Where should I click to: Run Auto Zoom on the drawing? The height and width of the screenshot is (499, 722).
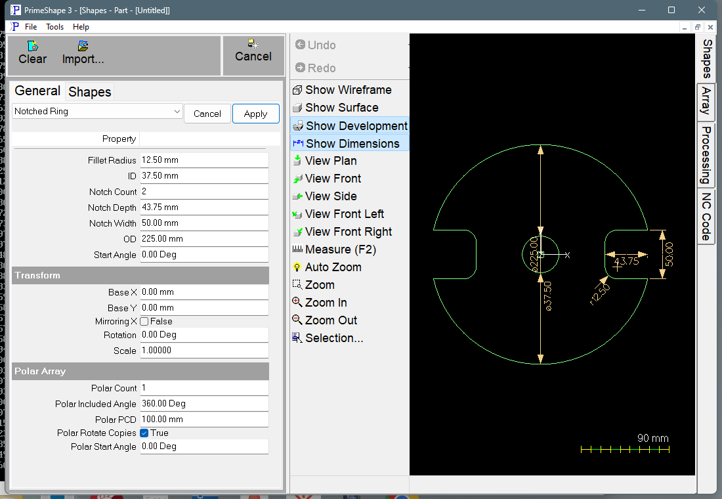pyautogui.click(x=328, y=267)
